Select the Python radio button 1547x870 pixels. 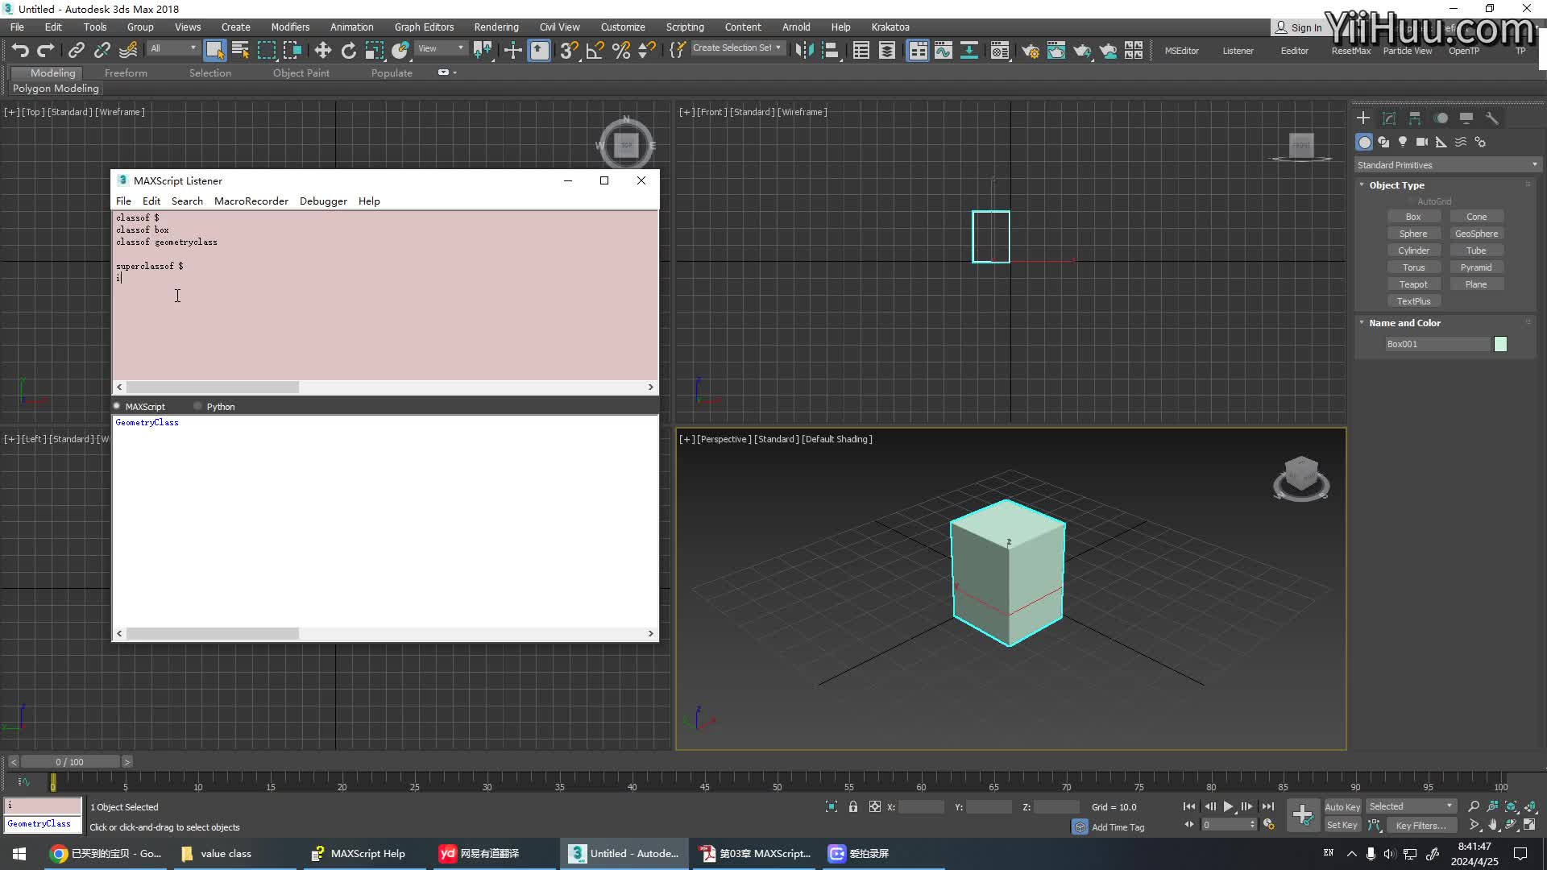(x=198, y=406)
